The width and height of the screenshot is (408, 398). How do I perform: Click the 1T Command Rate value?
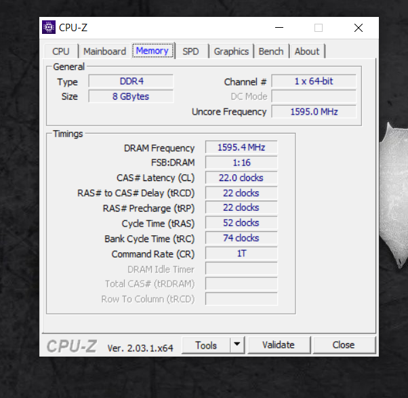241,254
